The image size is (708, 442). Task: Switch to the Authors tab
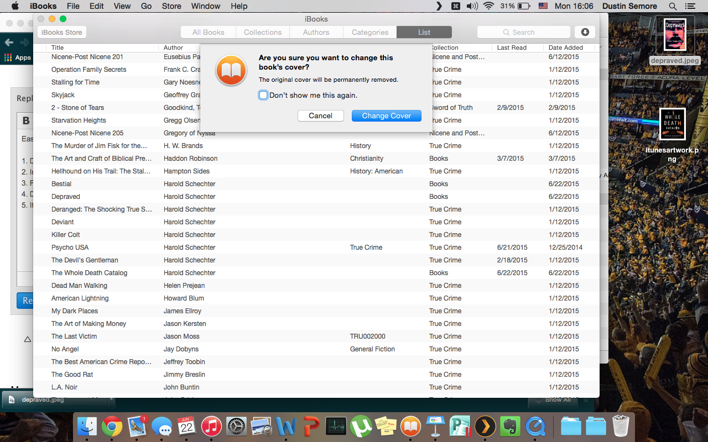click(316, 33)
